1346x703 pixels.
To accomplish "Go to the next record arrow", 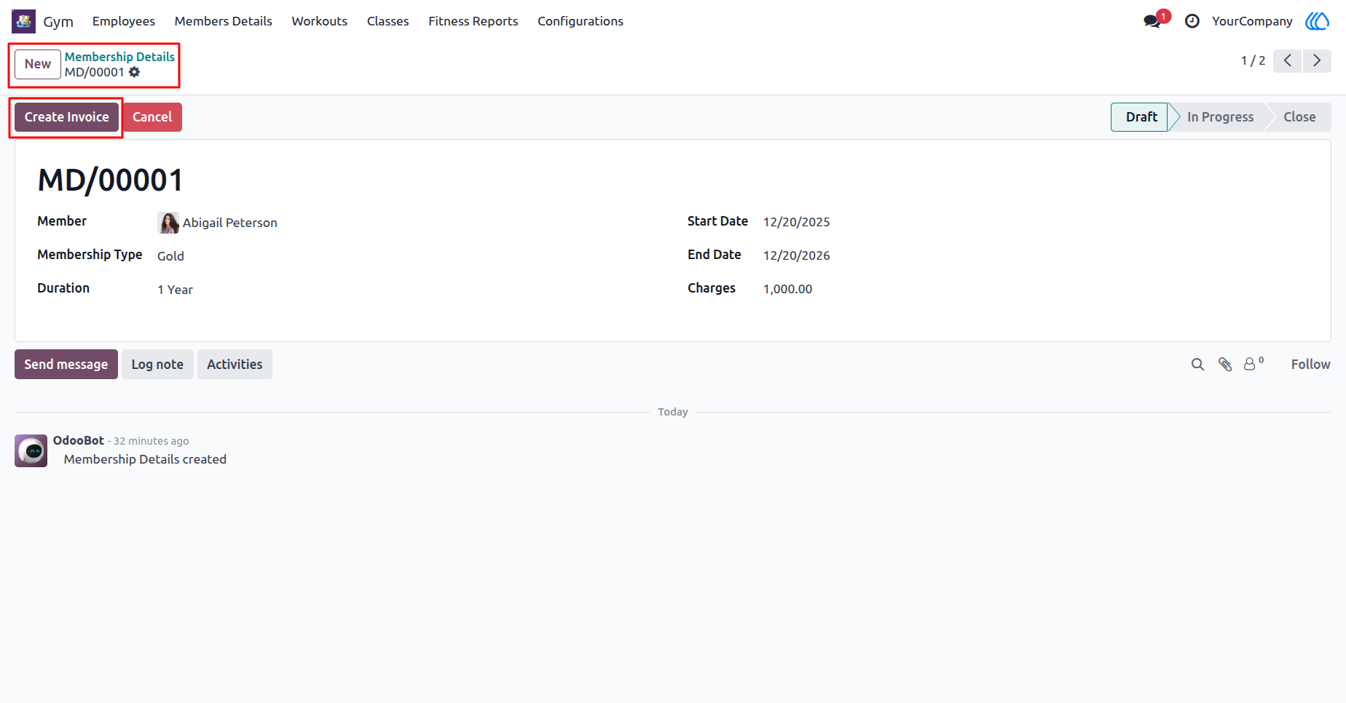I will click(x=1317, y=60).
